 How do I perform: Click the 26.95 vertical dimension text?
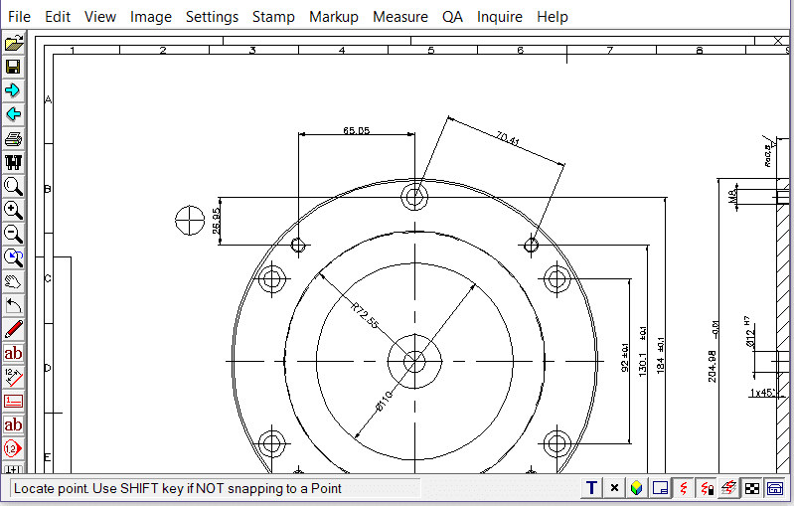click(x=217, y=221)
